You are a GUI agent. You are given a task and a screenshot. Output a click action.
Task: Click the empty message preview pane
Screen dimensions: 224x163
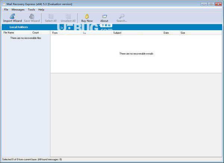[x=136, y=115]
